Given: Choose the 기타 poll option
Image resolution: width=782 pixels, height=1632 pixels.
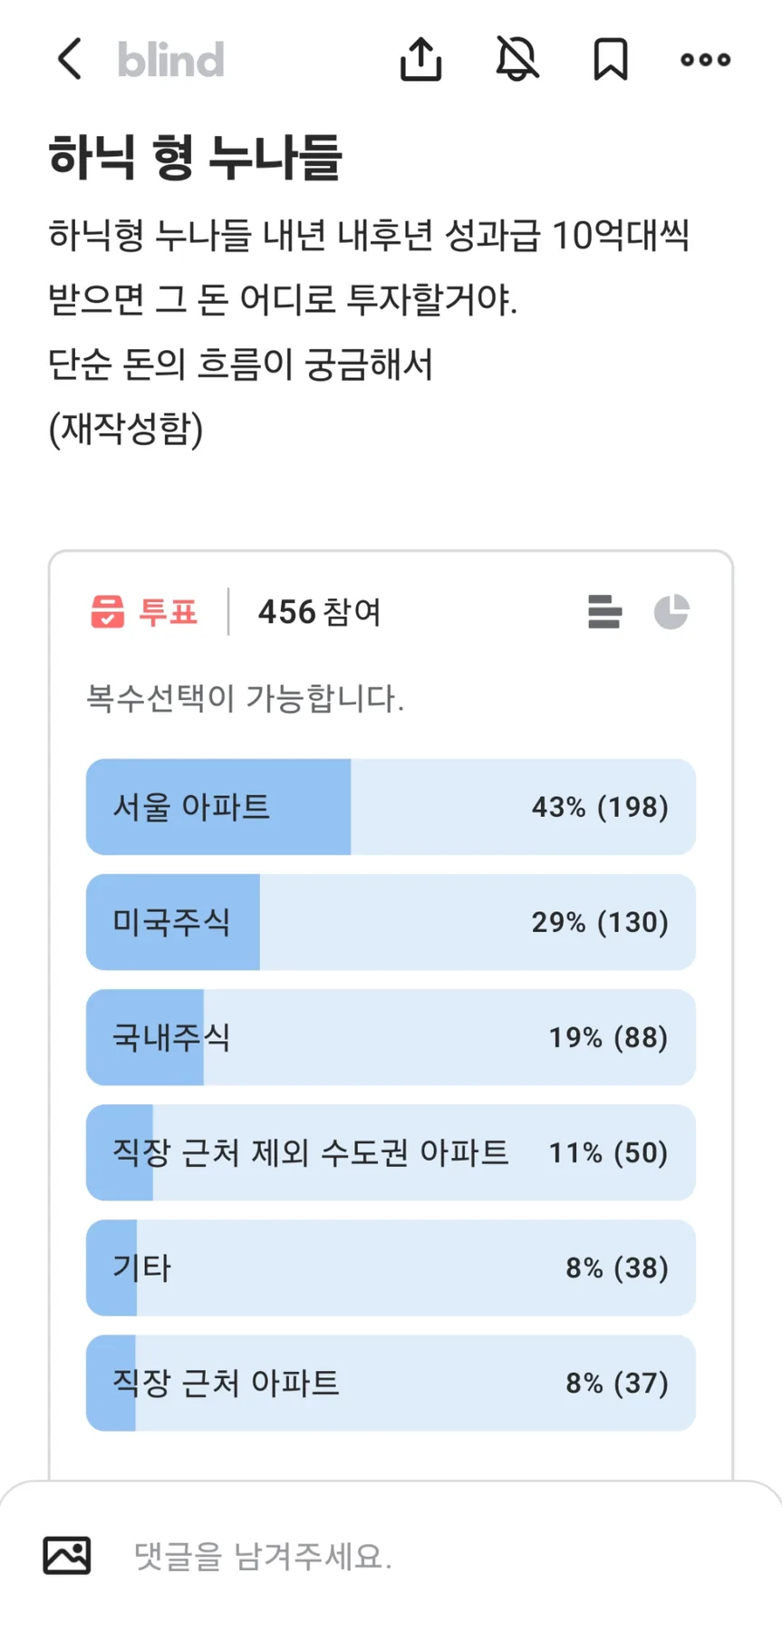Looking at the screenshot, I should (x=391, y=1268).
